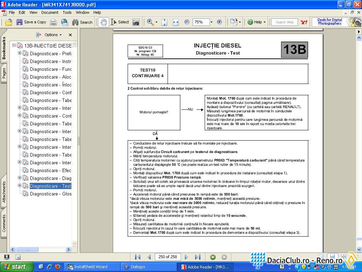Set the Fit Width view icon
Image resolution: width=362 pixels, height=272 pixels.
tap(176, 22)
